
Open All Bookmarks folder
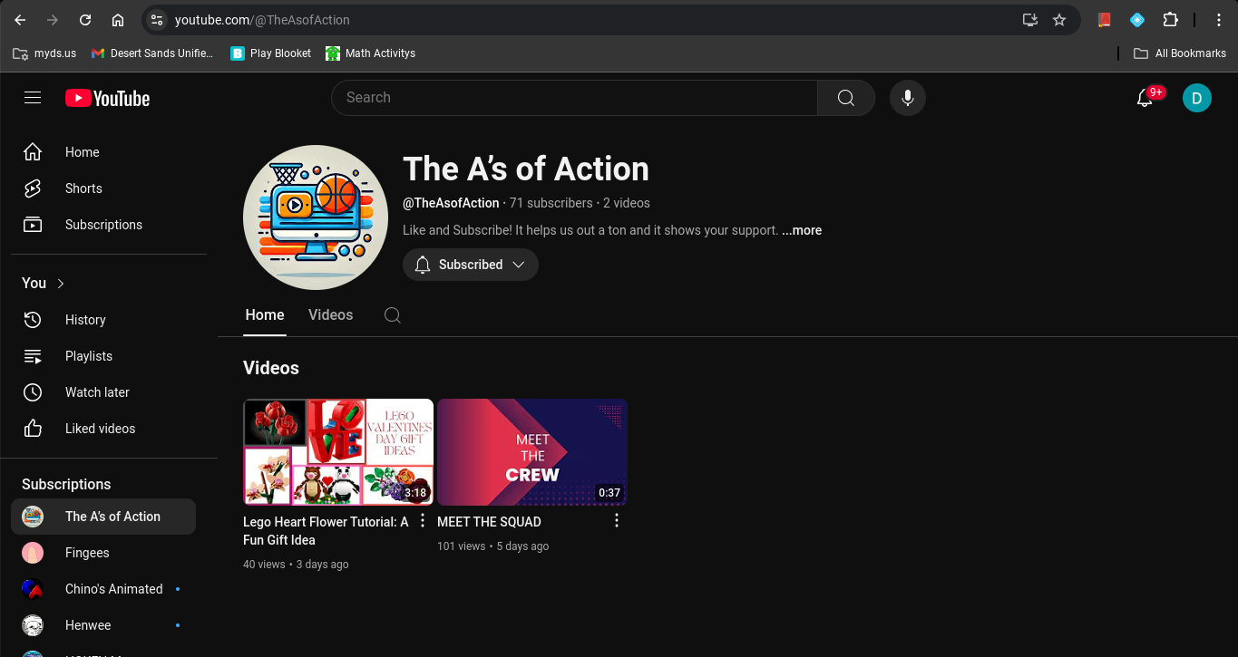(1180, 53)
